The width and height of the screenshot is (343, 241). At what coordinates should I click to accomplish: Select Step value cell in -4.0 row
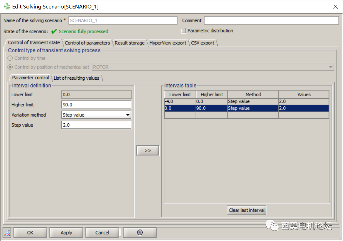point(253,101)
